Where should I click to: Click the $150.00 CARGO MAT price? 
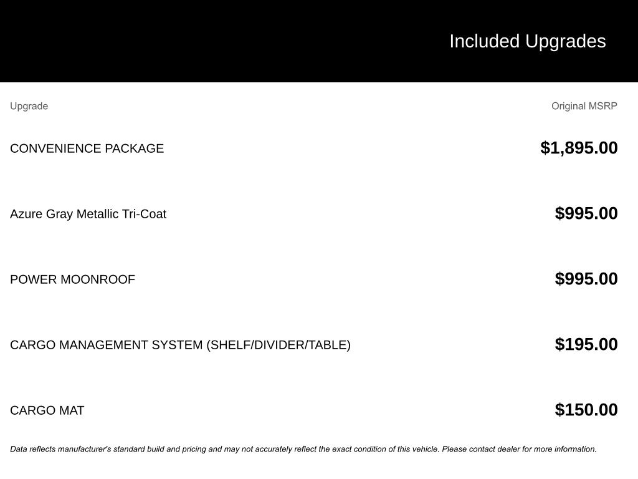[x=586, y=410]
